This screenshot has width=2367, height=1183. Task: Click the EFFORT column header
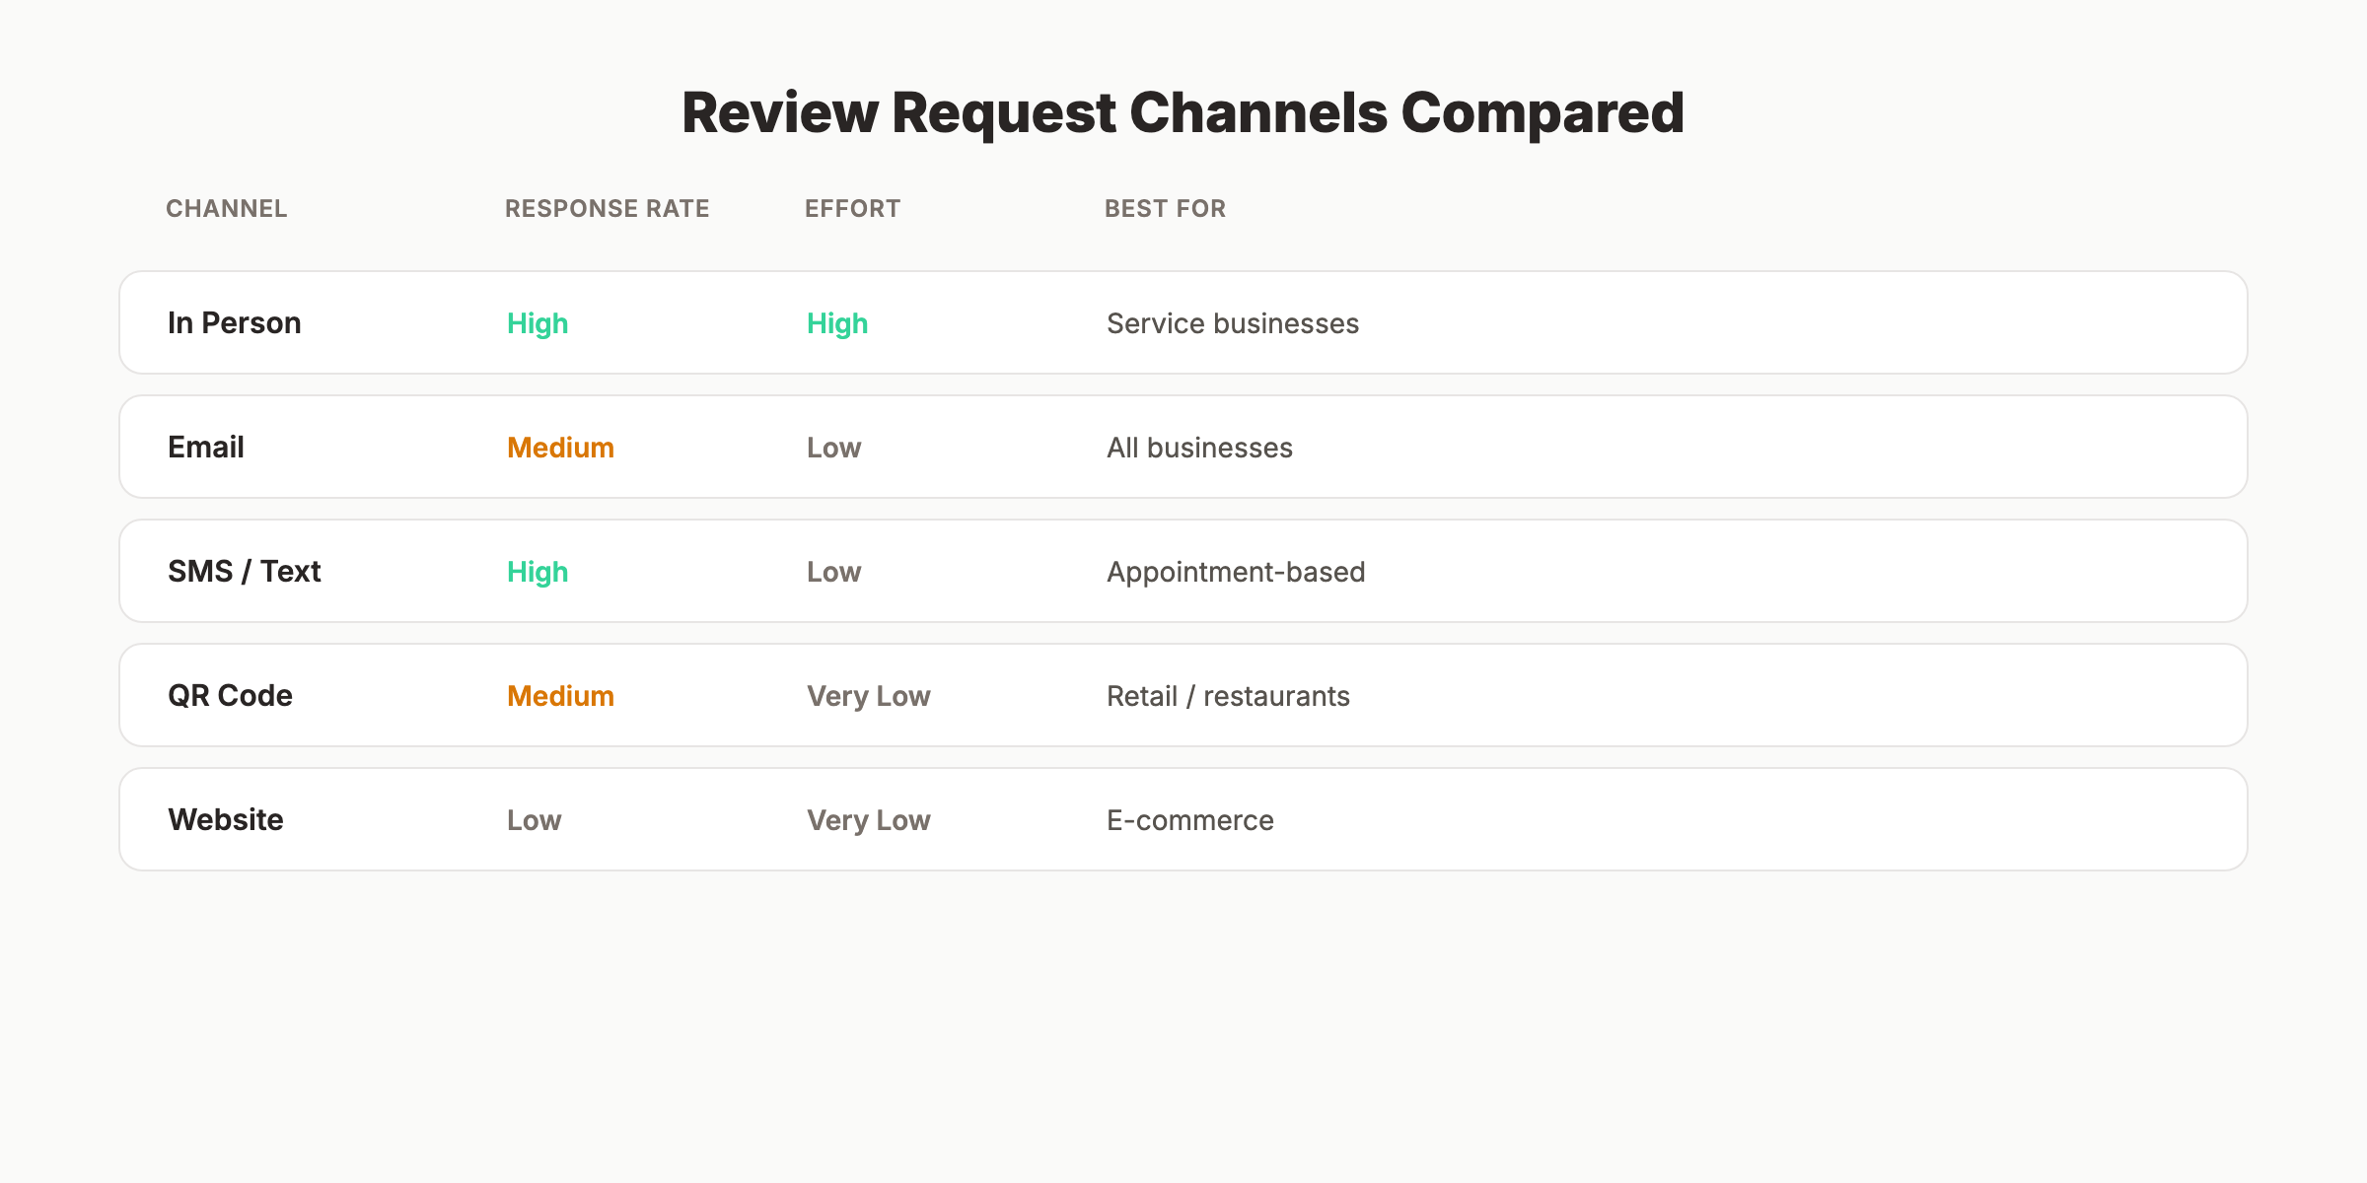click(x=852, y=208)
